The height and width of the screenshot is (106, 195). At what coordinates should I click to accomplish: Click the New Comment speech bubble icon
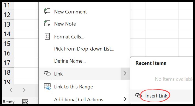coord(47,11)
